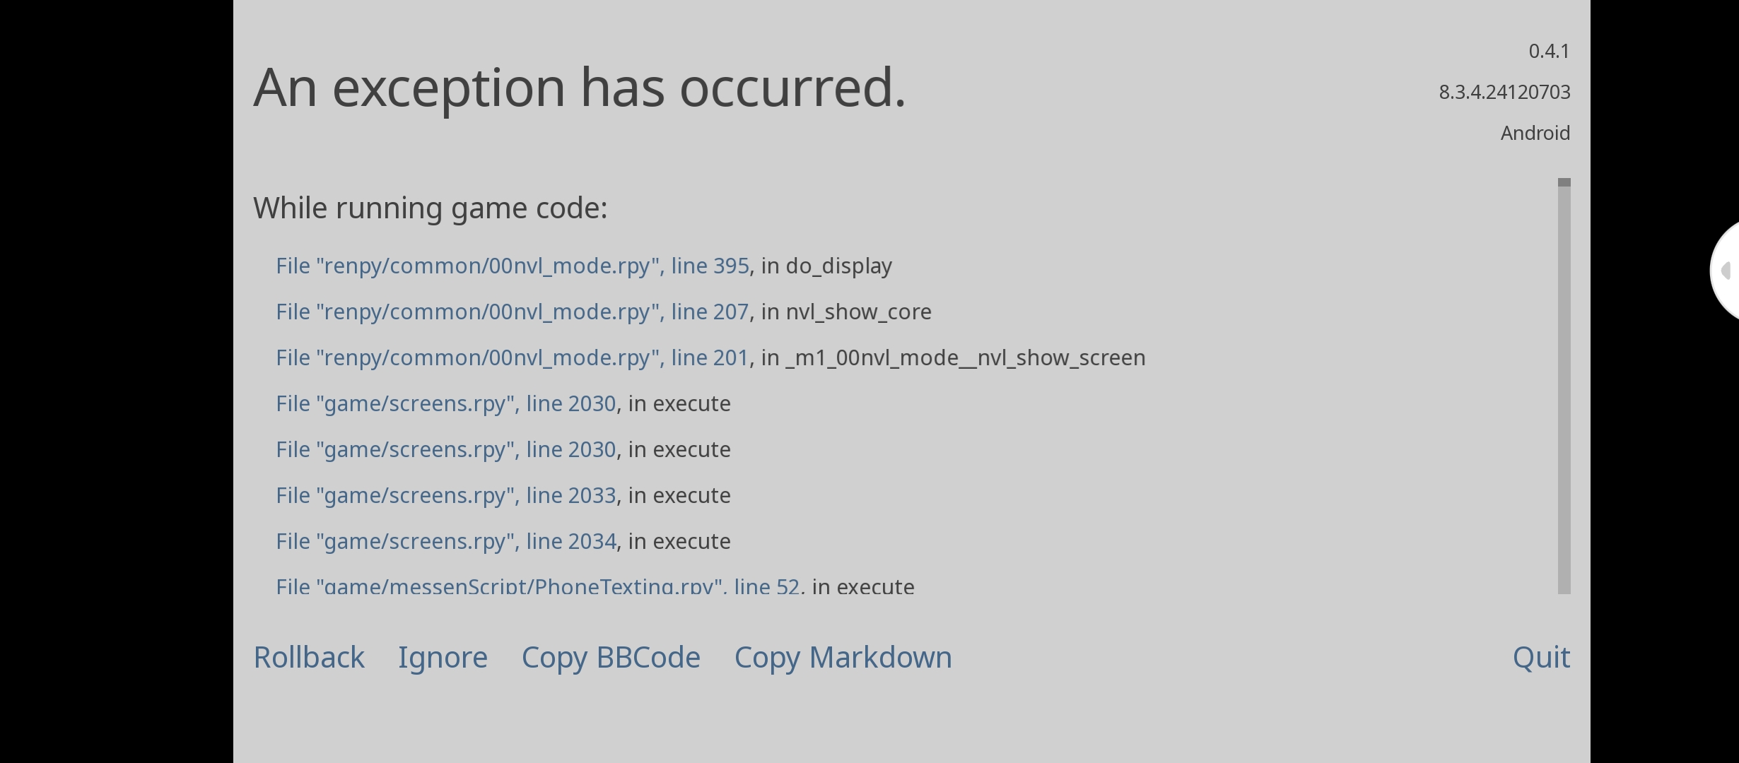Grab the traceback scrollbar thumb
The image size is (1739, 763).
point(1564,183)
